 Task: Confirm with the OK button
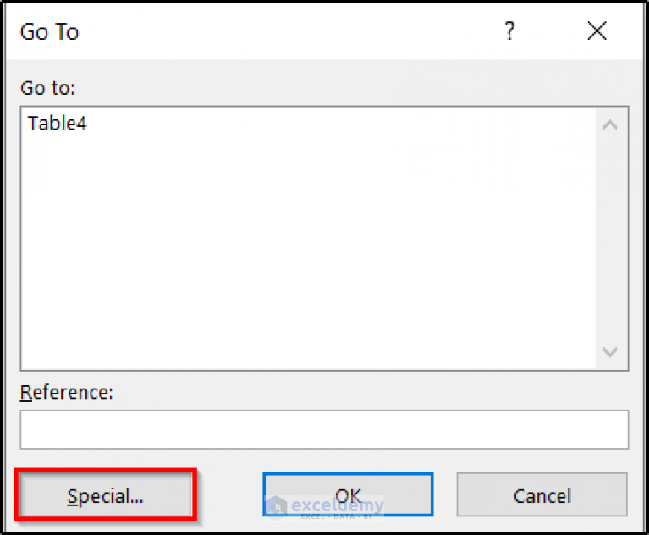[x=348, y=494]
